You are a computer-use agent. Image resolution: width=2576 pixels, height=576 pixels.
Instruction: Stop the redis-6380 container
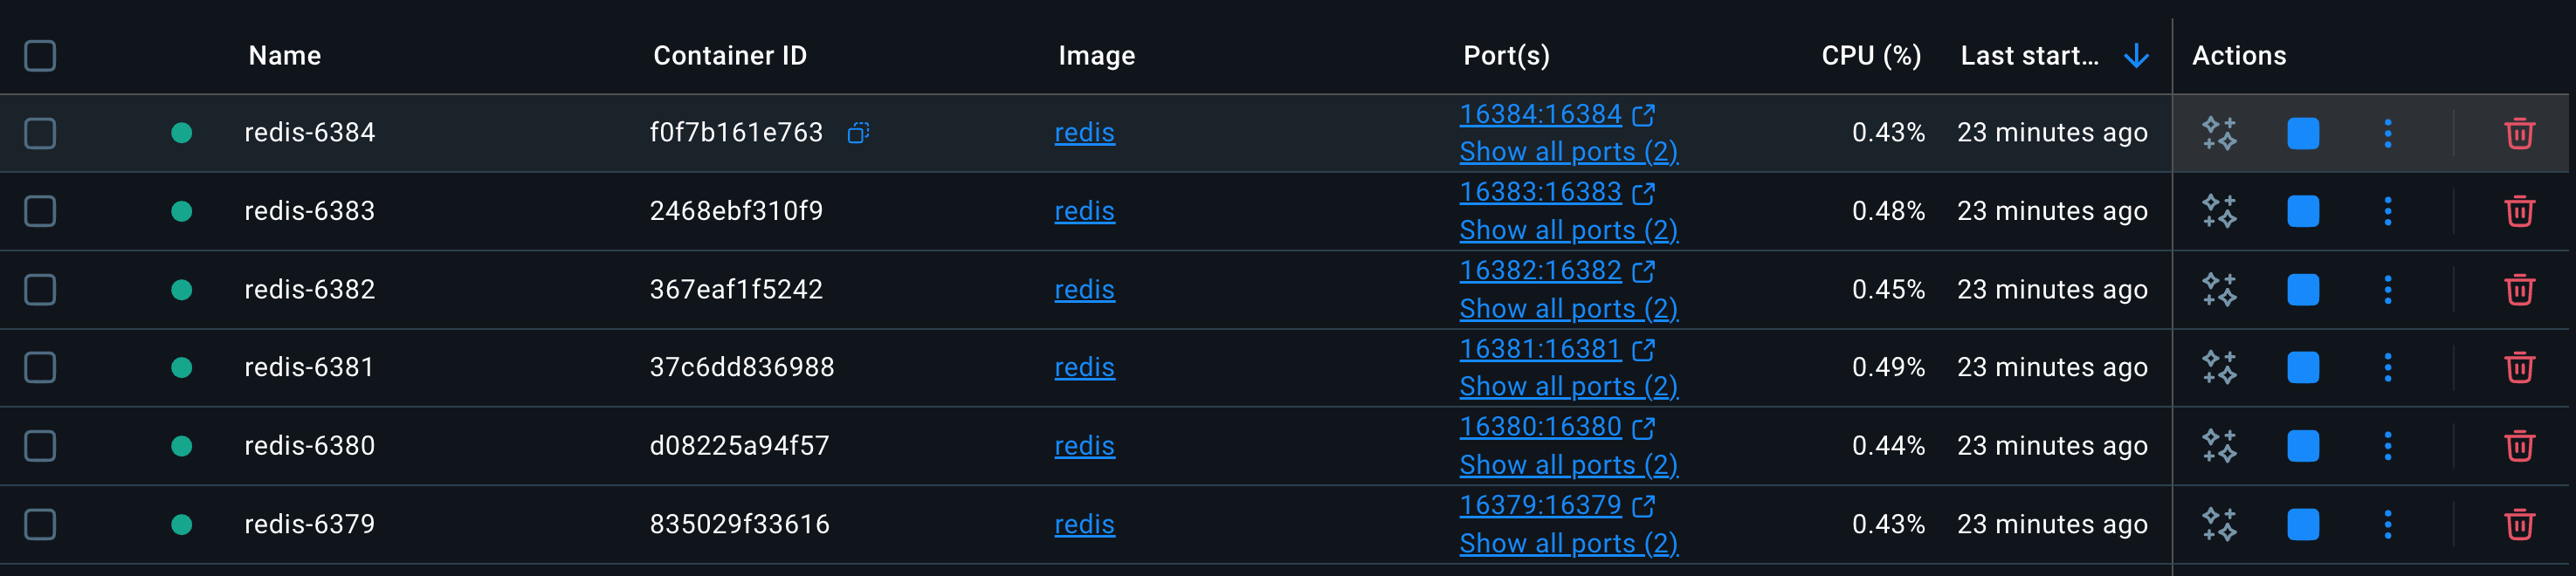[x=2302, y=446]
